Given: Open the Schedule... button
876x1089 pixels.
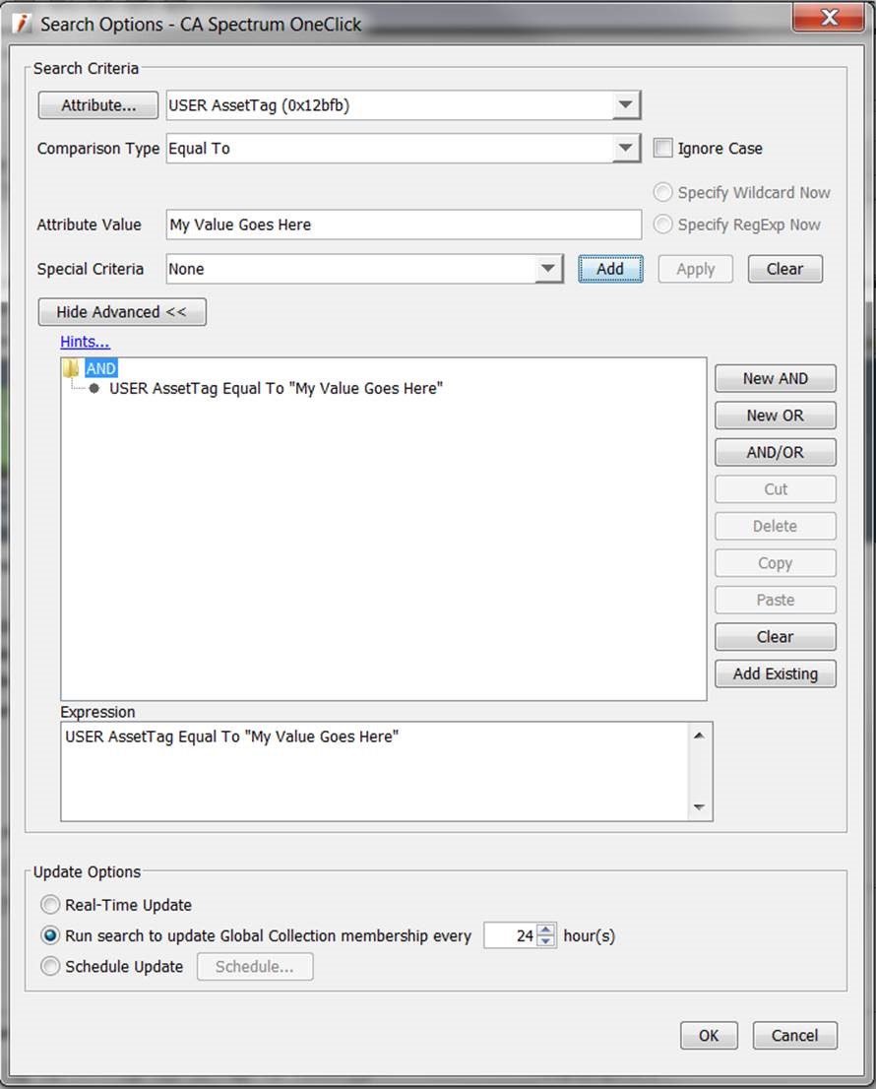Looking at the screenshot, I should pos(255,966).
